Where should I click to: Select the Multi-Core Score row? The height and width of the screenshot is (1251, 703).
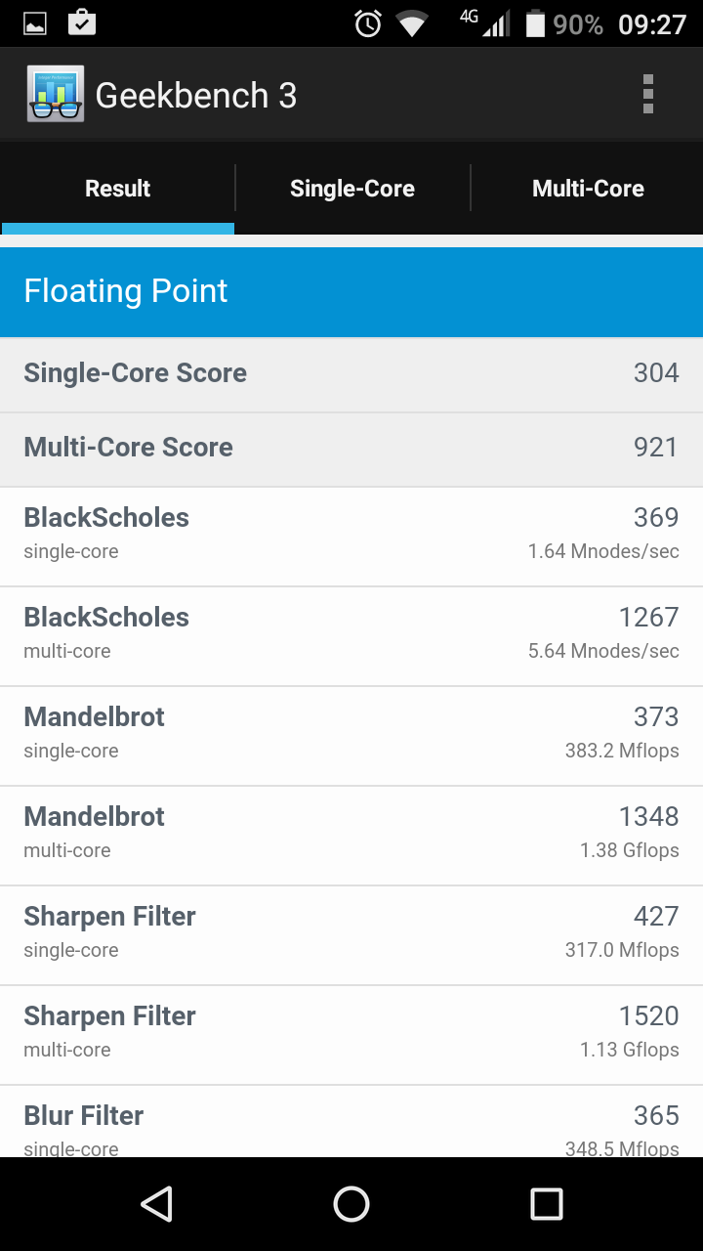tap(351, 448)
